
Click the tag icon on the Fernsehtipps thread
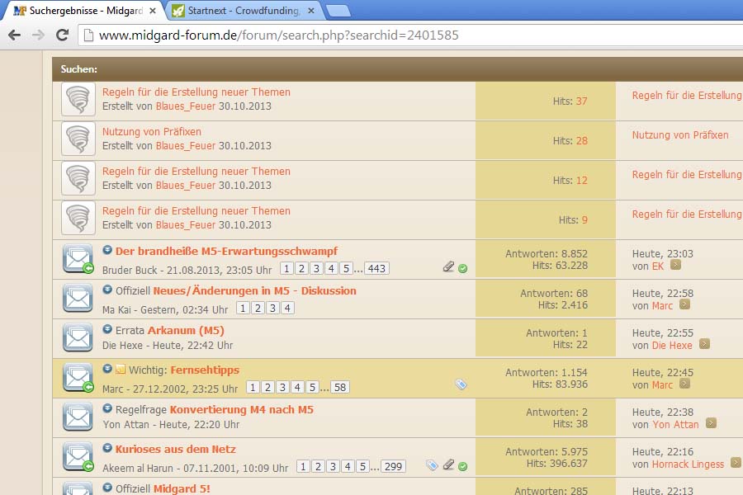point(461,384)
